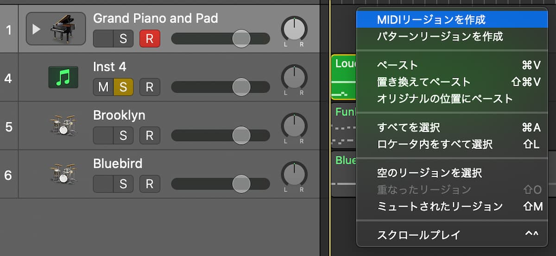Click the Inst 4 volume slider

[221, 87]
